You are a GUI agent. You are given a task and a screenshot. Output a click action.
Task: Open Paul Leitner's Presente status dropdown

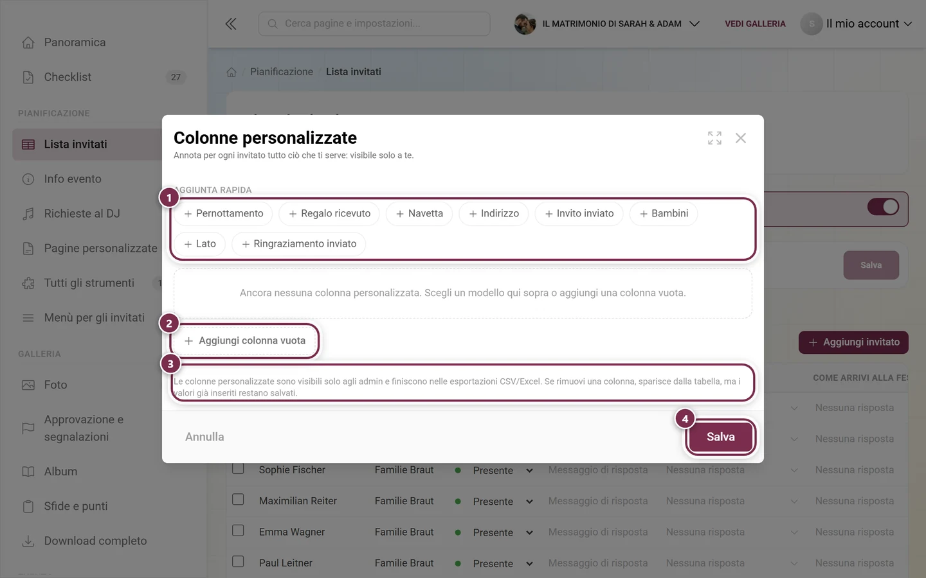coord(495,563)
